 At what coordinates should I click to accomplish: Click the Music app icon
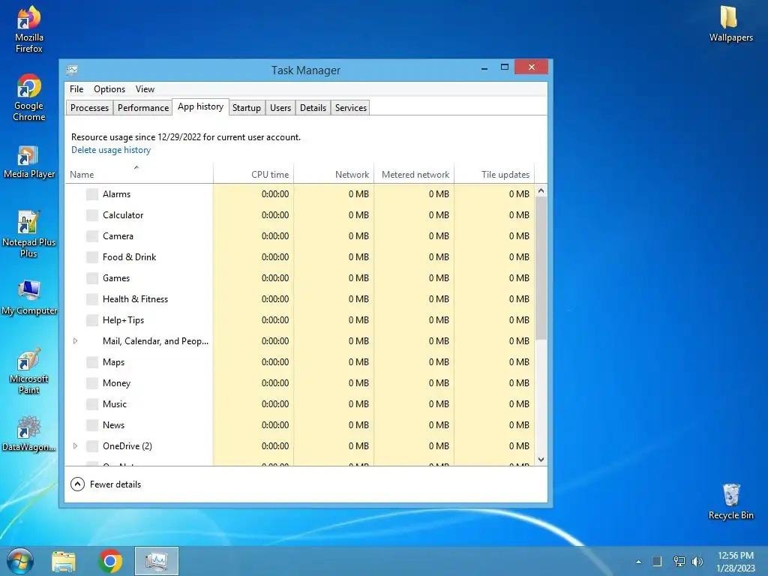click(x=92, y=404)
